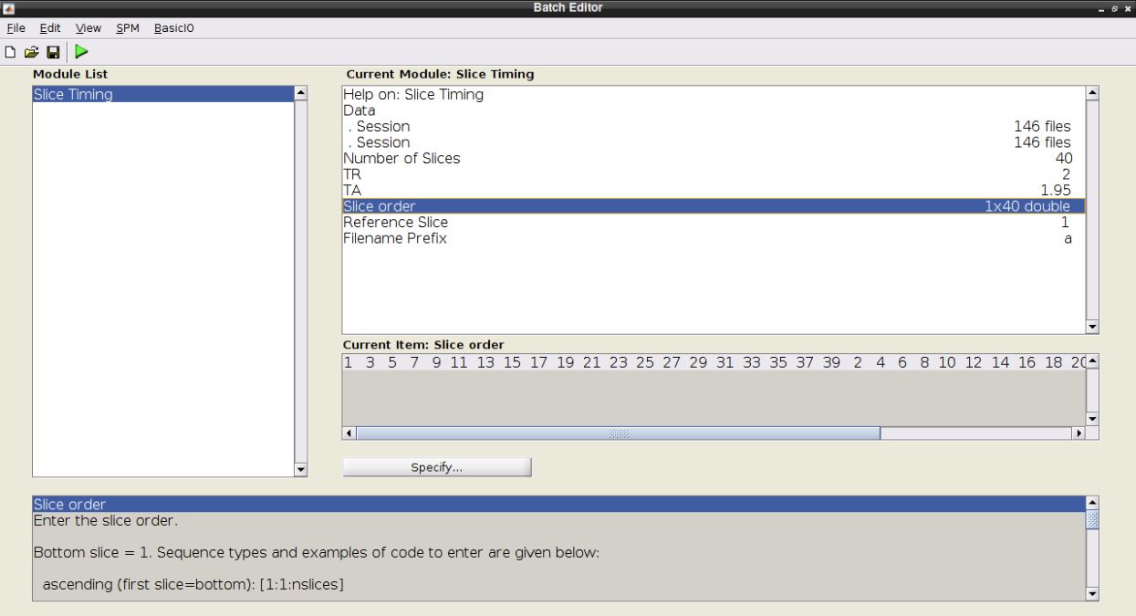This screenshot has width=1136, height=616.
Task: Open the Edit menu
Action: point(50,28)
